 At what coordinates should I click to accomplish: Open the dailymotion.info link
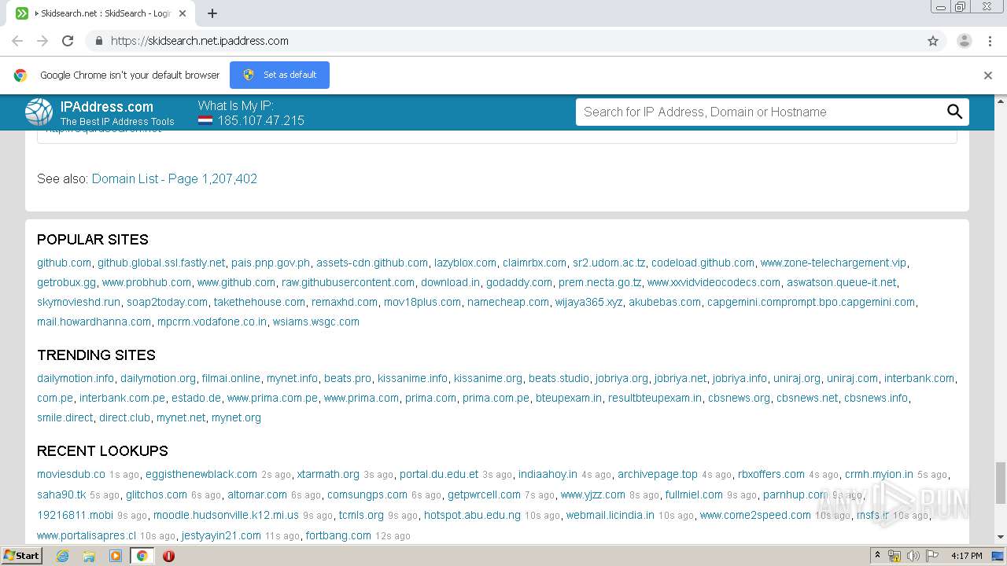click(76, 378)
